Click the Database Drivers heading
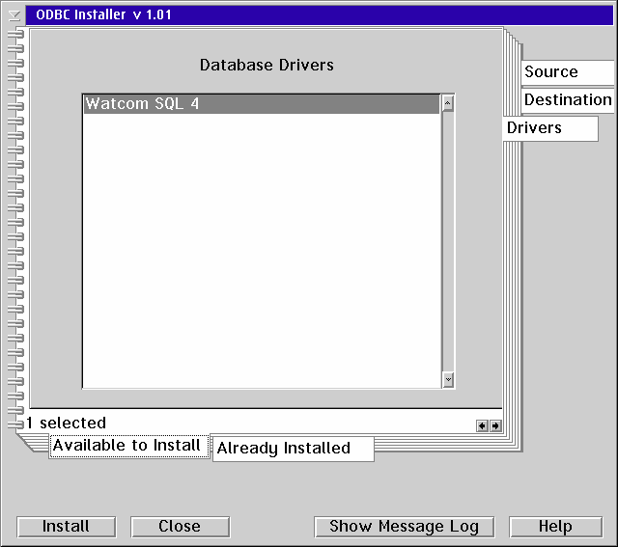The image size is (618, 547). point(267,65)
